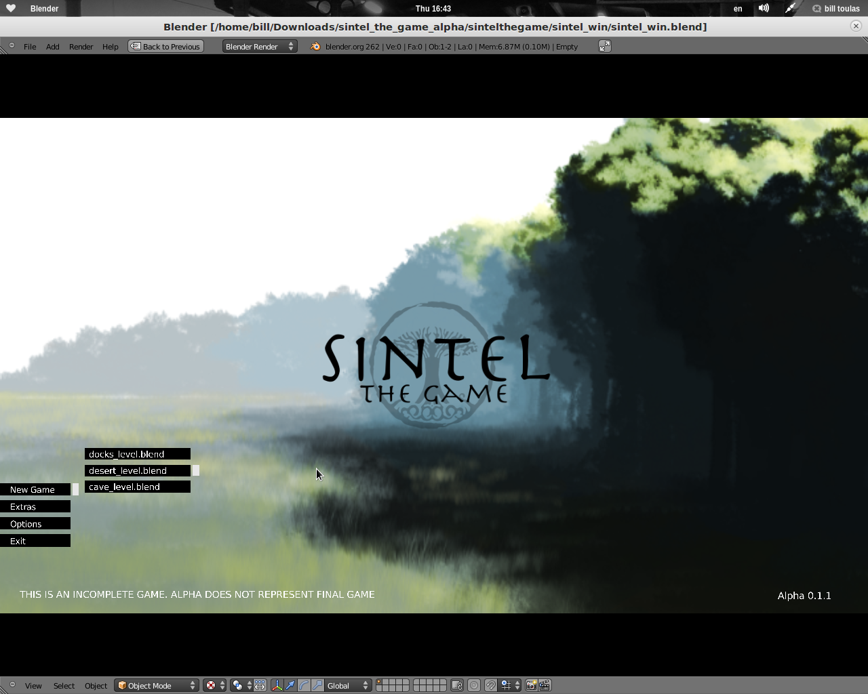This screenshot has width=868, height=694.
Task: Open viewport shading selector
Action: pyautogui.click(x=215, y=686)
